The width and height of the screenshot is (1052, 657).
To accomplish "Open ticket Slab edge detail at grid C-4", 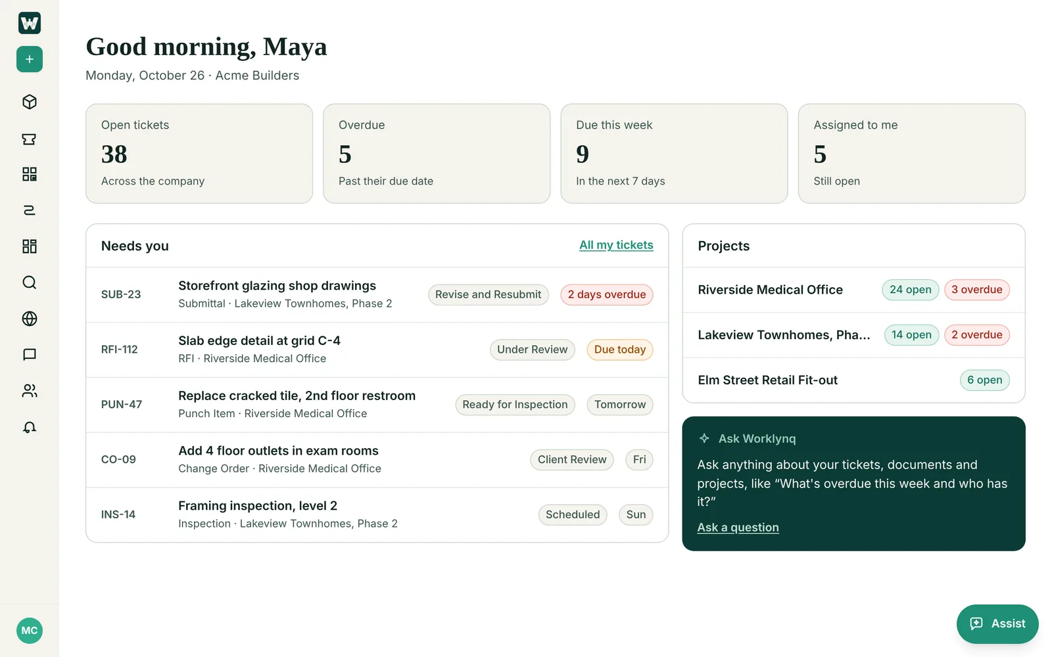I will [377, 350].
